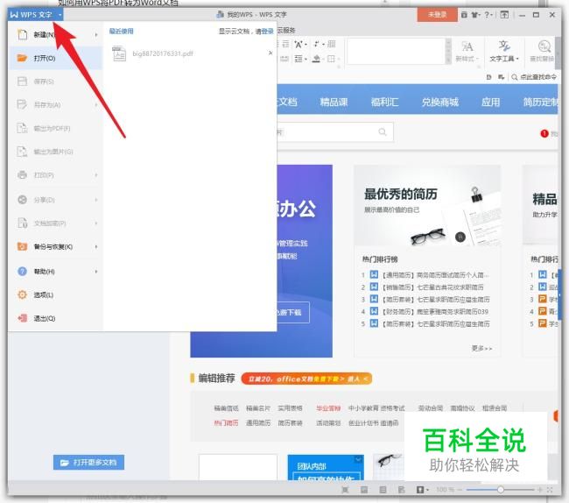This screenshot has height=503, width=569.
Task: Click the red exit icon for 退出(Q)
Action: (22, 318)
